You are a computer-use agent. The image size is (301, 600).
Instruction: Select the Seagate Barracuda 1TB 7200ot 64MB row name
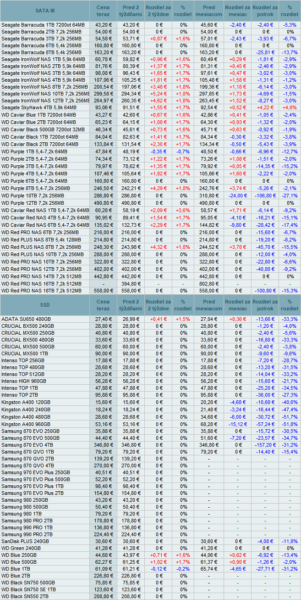pos(43,24)
